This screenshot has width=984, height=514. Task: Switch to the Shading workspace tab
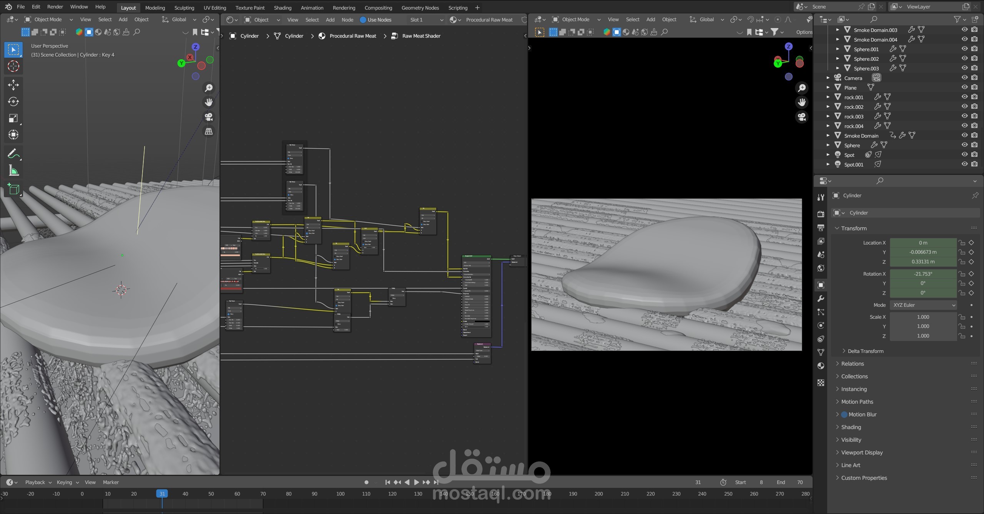pyautogui.click(x=282, y=8)
